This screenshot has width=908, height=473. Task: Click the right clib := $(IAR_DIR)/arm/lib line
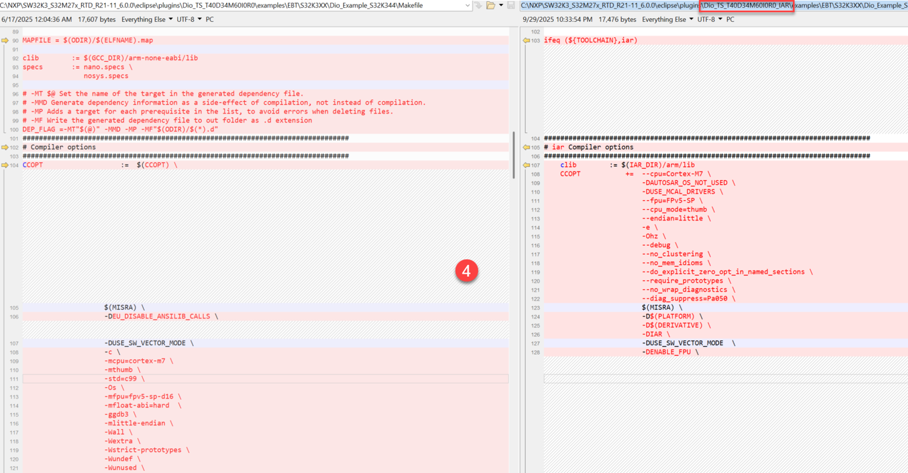click(x=627, y=165)
